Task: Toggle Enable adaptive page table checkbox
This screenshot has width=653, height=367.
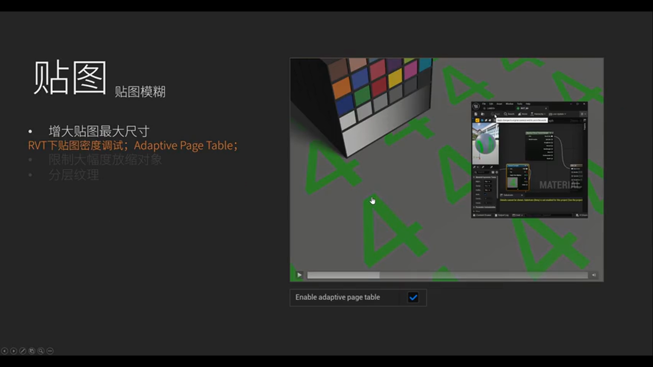Action: tap(413, 298)
